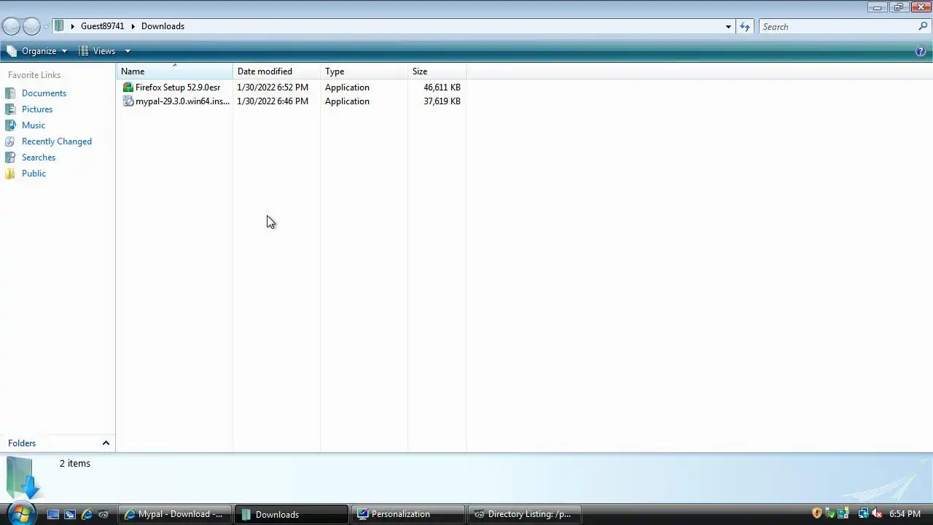Click the Folders pane label
933x525 pixels.
point(22,443)
